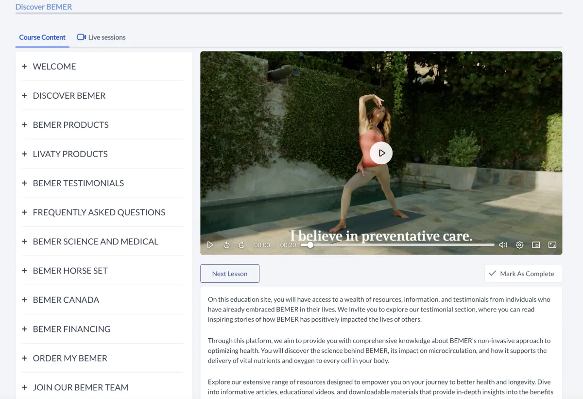
Task: Expand the JOIN OUR BEMER TEAM plus icon
Action: pyautogui.click(x=24, y=387)
